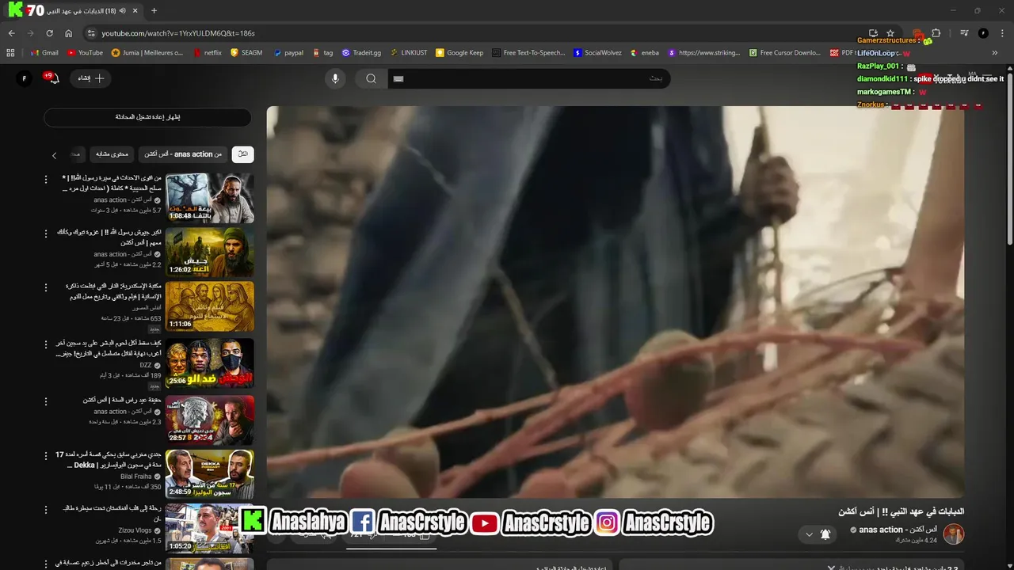Open the YouTube account avatar F
The width and height of the screenshot is (1014, 570).
[25, 78]
